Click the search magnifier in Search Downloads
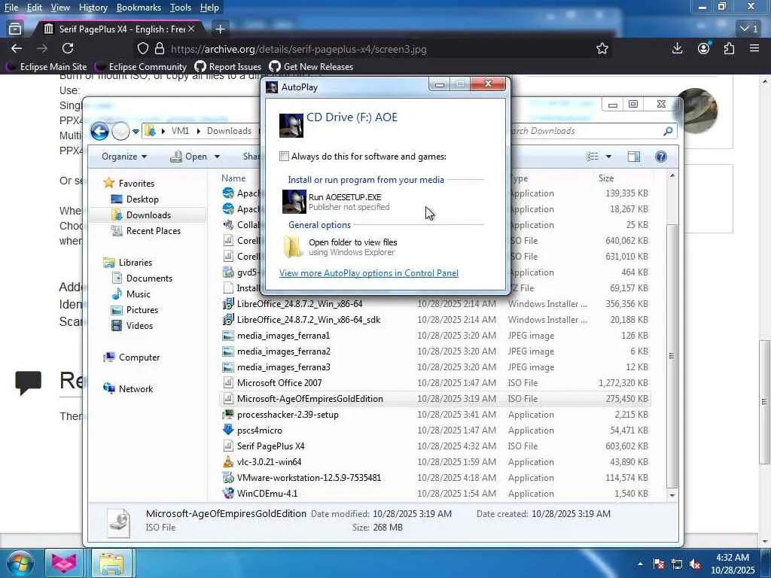This screenshot has height=578, width=771. pos(667,131)
